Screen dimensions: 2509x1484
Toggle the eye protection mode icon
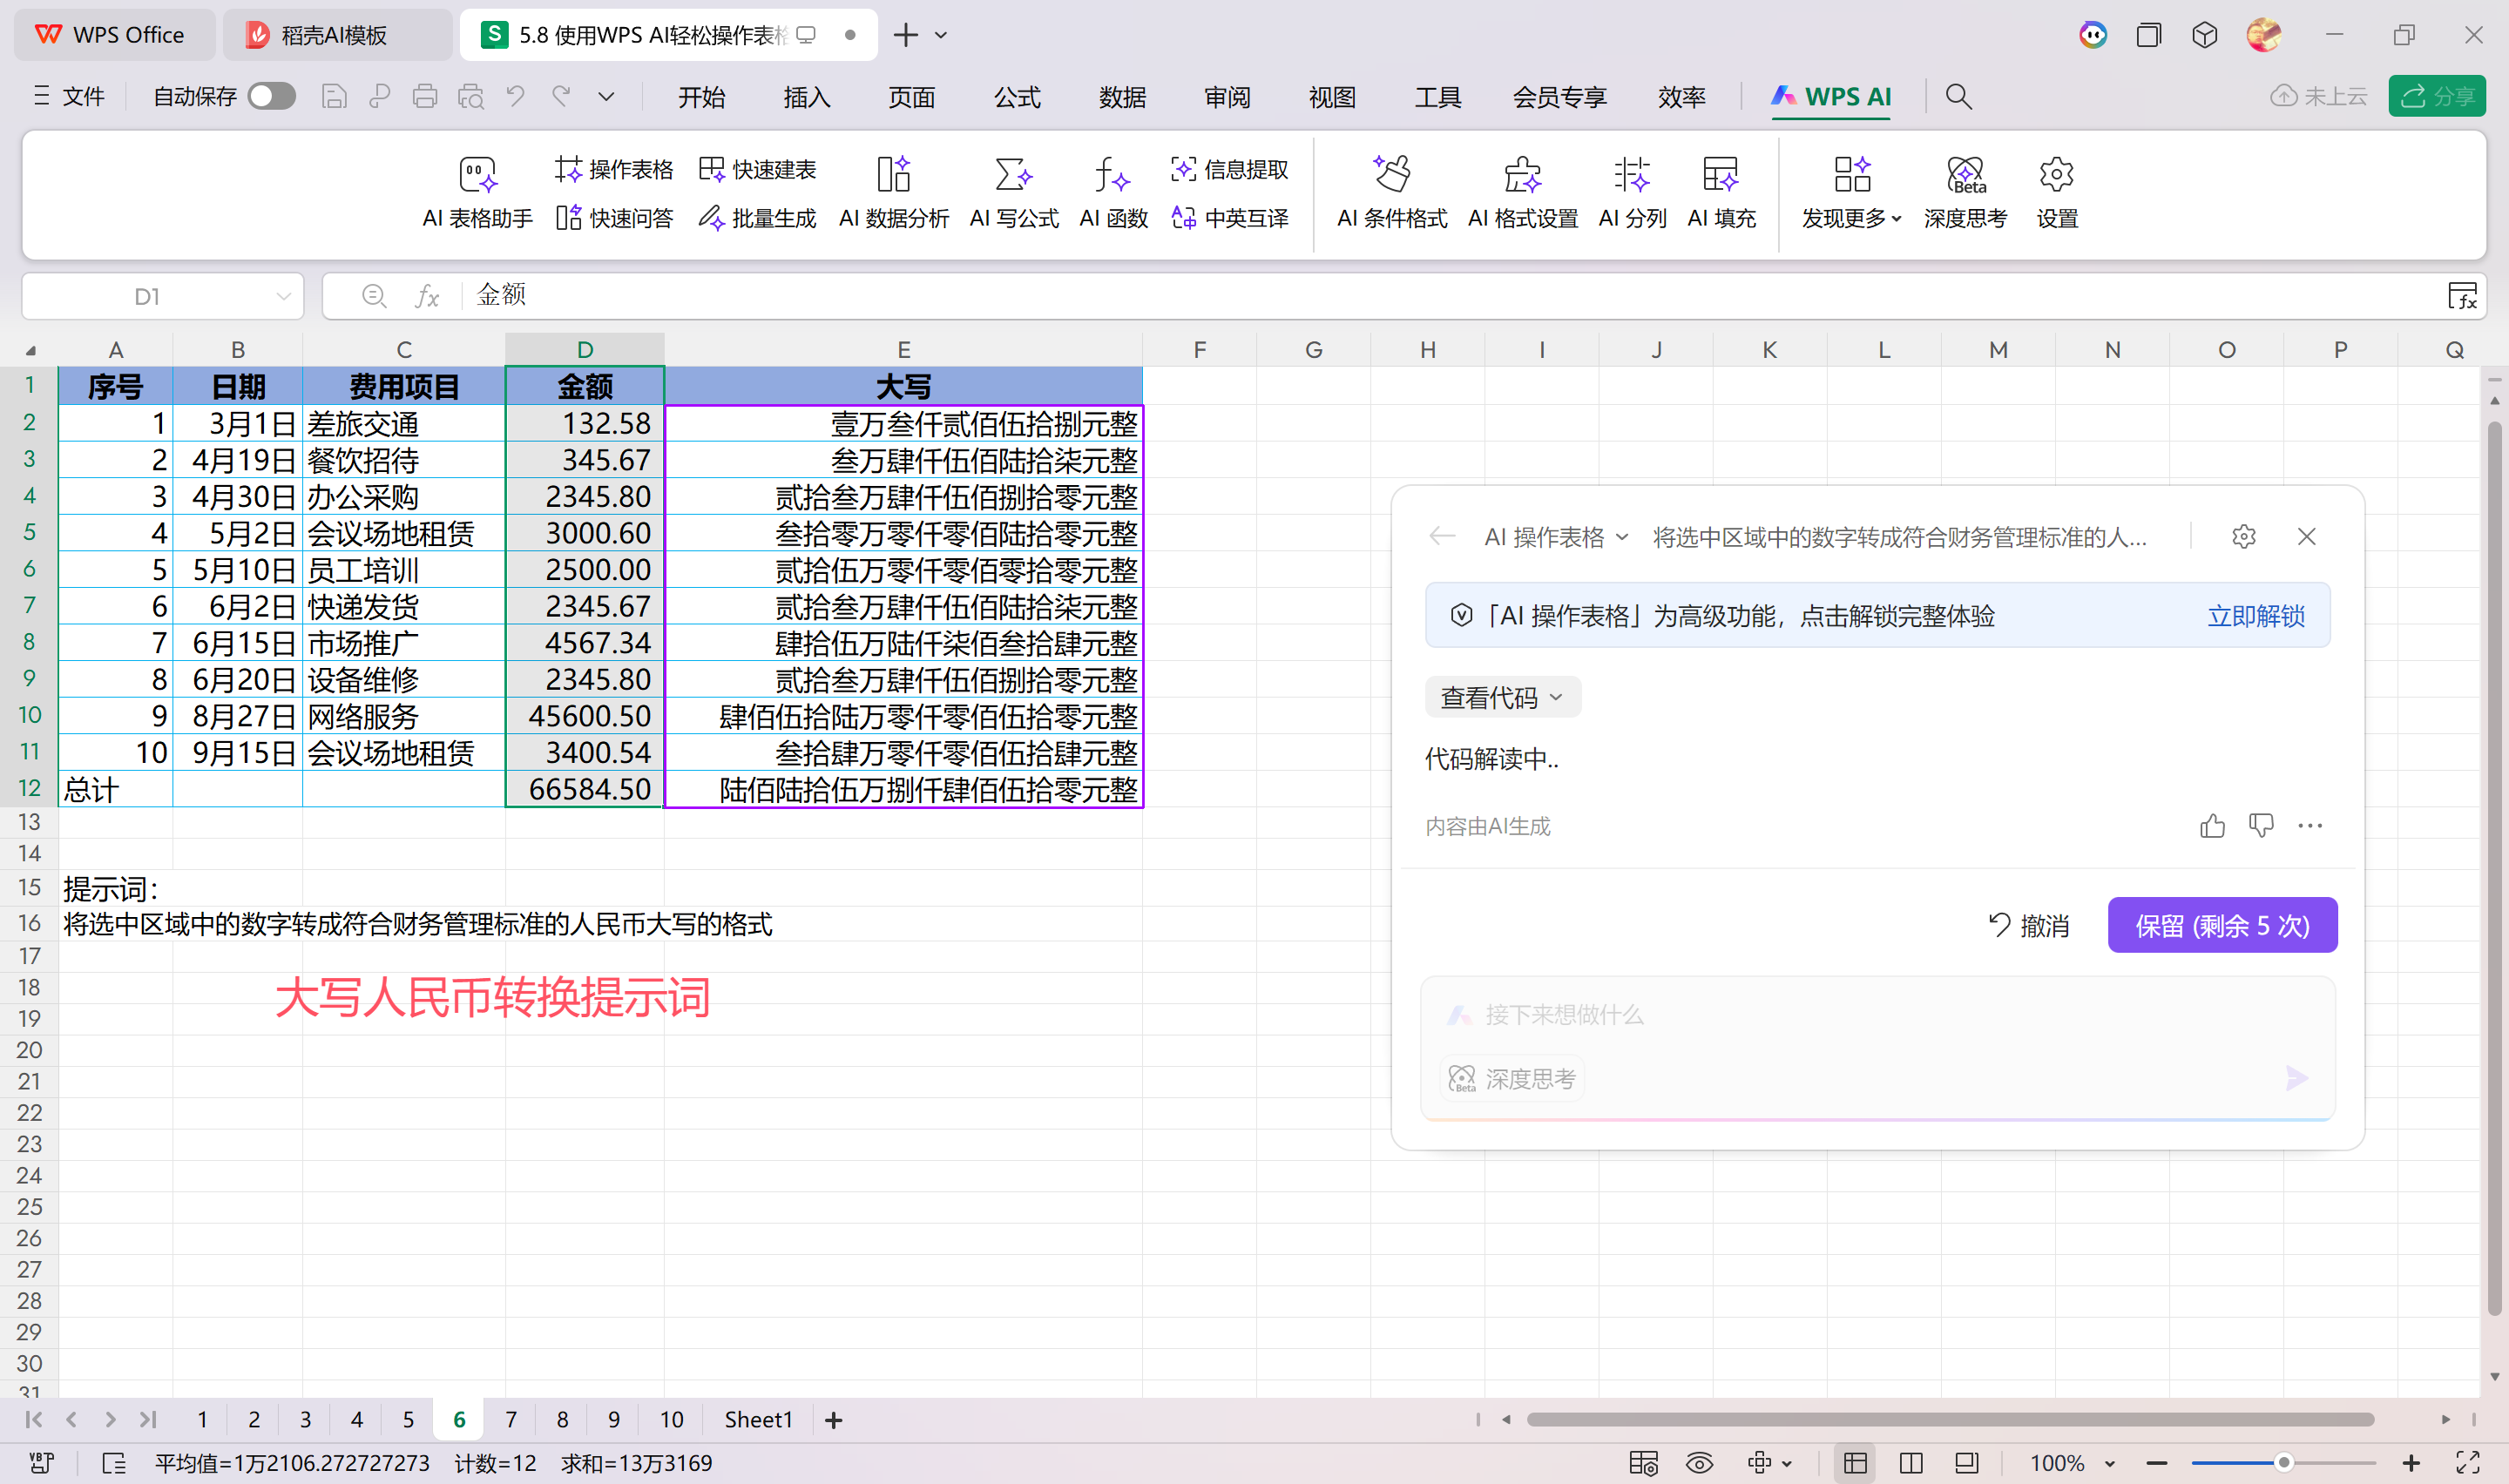tap(1699, 1463)
